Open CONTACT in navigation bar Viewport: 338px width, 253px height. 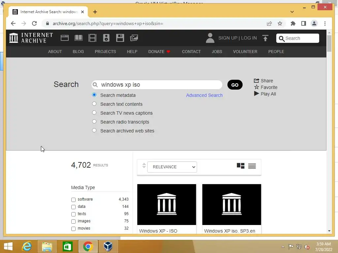tap(191, 52)
